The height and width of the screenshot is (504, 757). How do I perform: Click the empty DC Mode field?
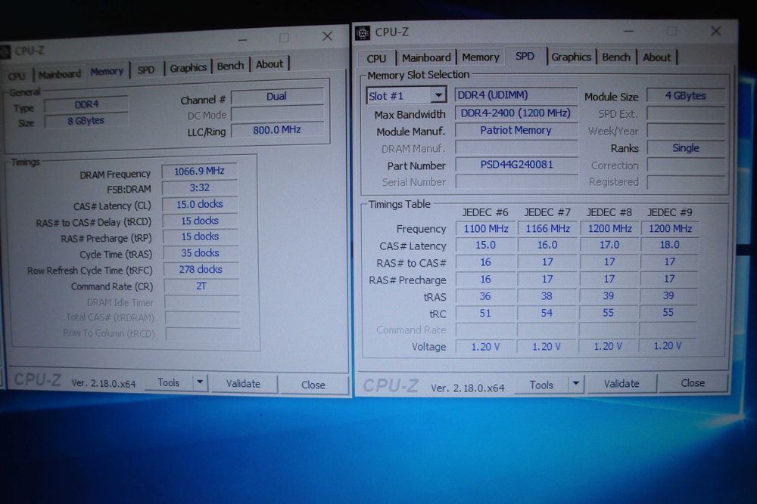click(277, 113)
